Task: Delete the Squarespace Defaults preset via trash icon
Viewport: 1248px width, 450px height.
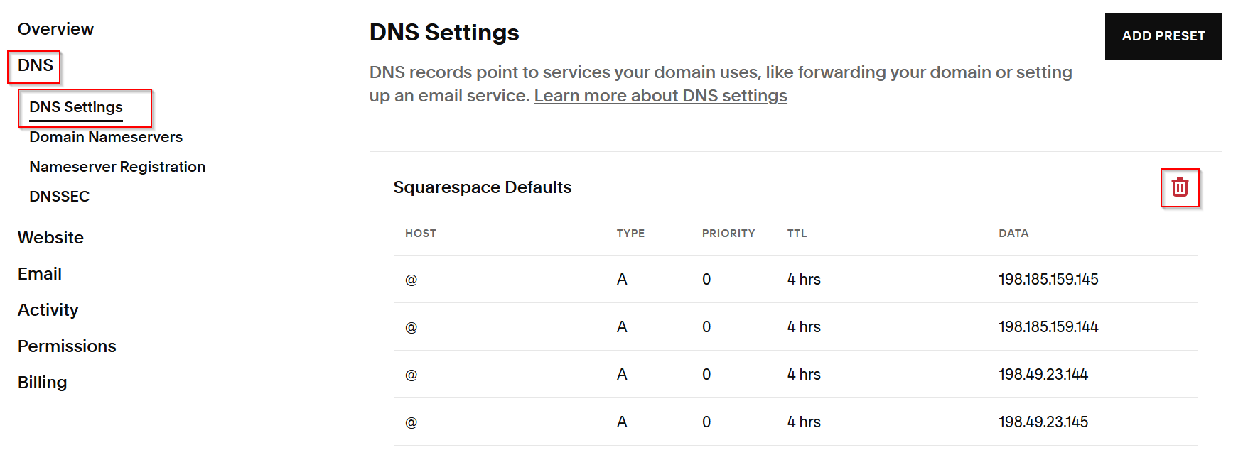Action: pyautogui.click(x=1180, y=187)
